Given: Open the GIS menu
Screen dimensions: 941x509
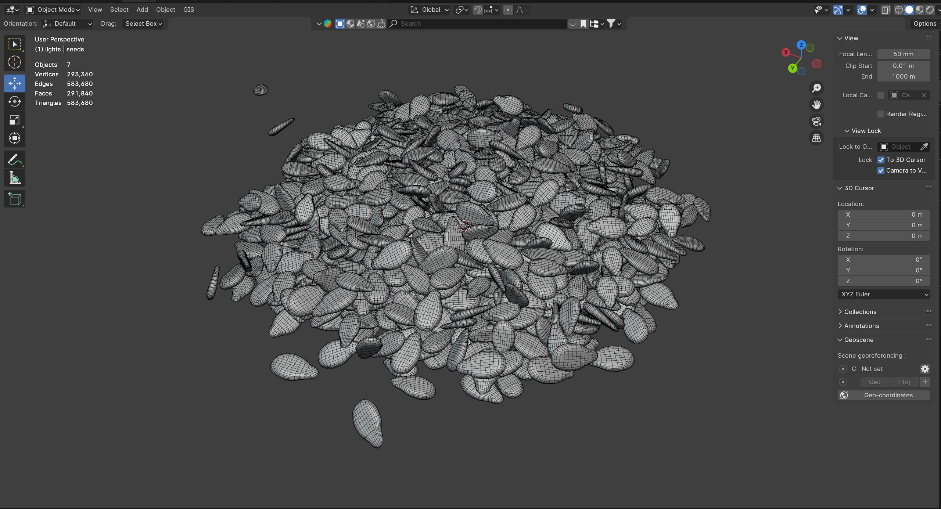Looking at the screenshot, I should (x=188, y=10).
